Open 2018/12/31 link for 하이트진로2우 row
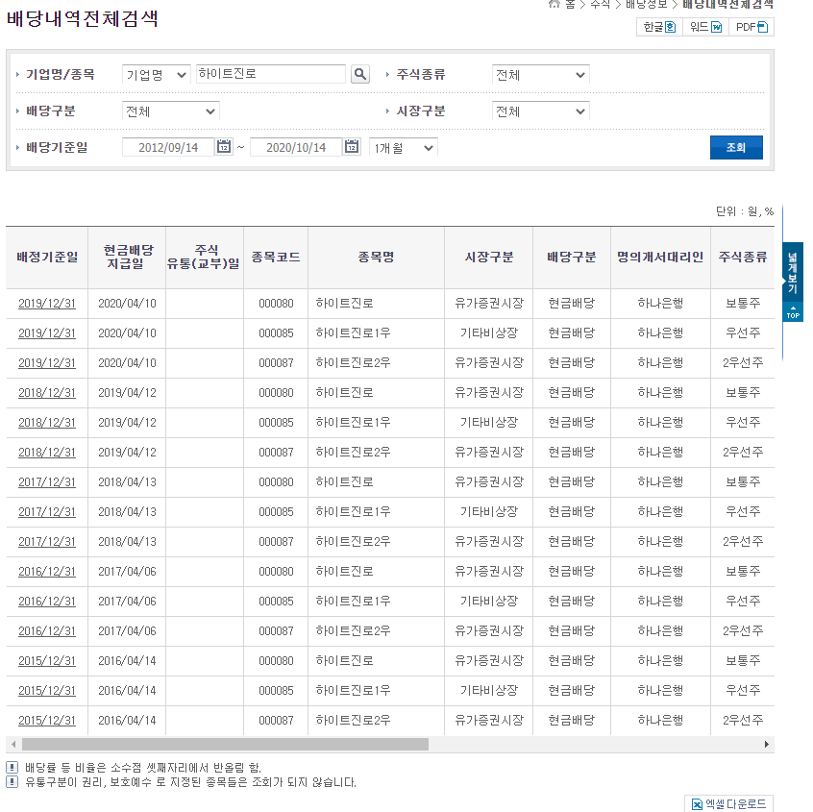This screenshot has width=813, height=812. click(x=47, y=453)
